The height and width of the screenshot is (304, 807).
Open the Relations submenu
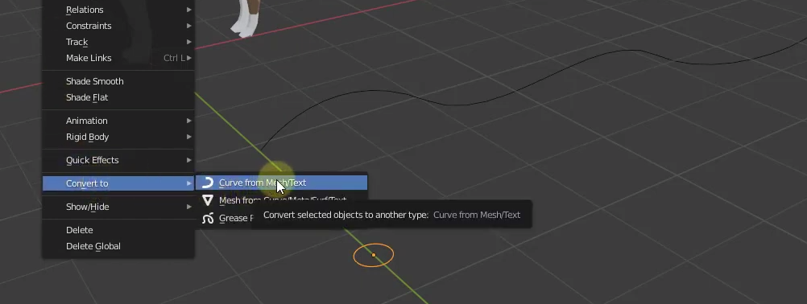click(118, 10)
